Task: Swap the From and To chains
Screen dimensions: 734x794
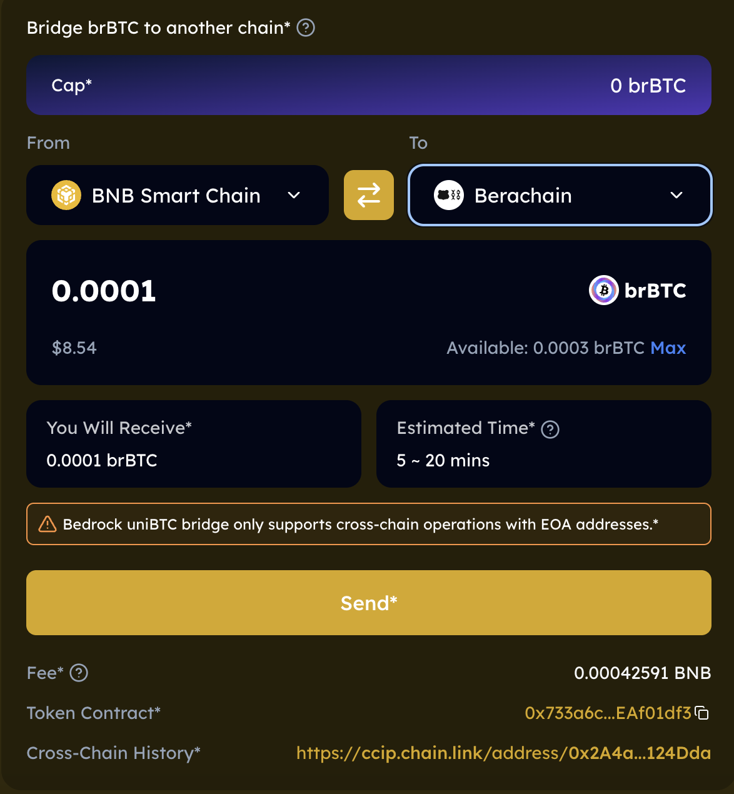Action: [369, 195]
